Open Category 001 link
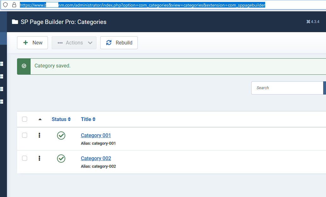 pos(96,135)
